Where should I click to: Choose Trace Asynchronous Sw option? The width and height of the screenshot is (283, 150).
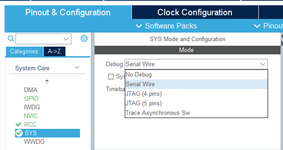coord(158,113)
